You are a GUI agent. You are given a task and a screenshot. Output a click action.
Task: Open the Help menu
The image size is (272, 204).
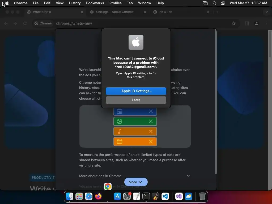(160, 3)
